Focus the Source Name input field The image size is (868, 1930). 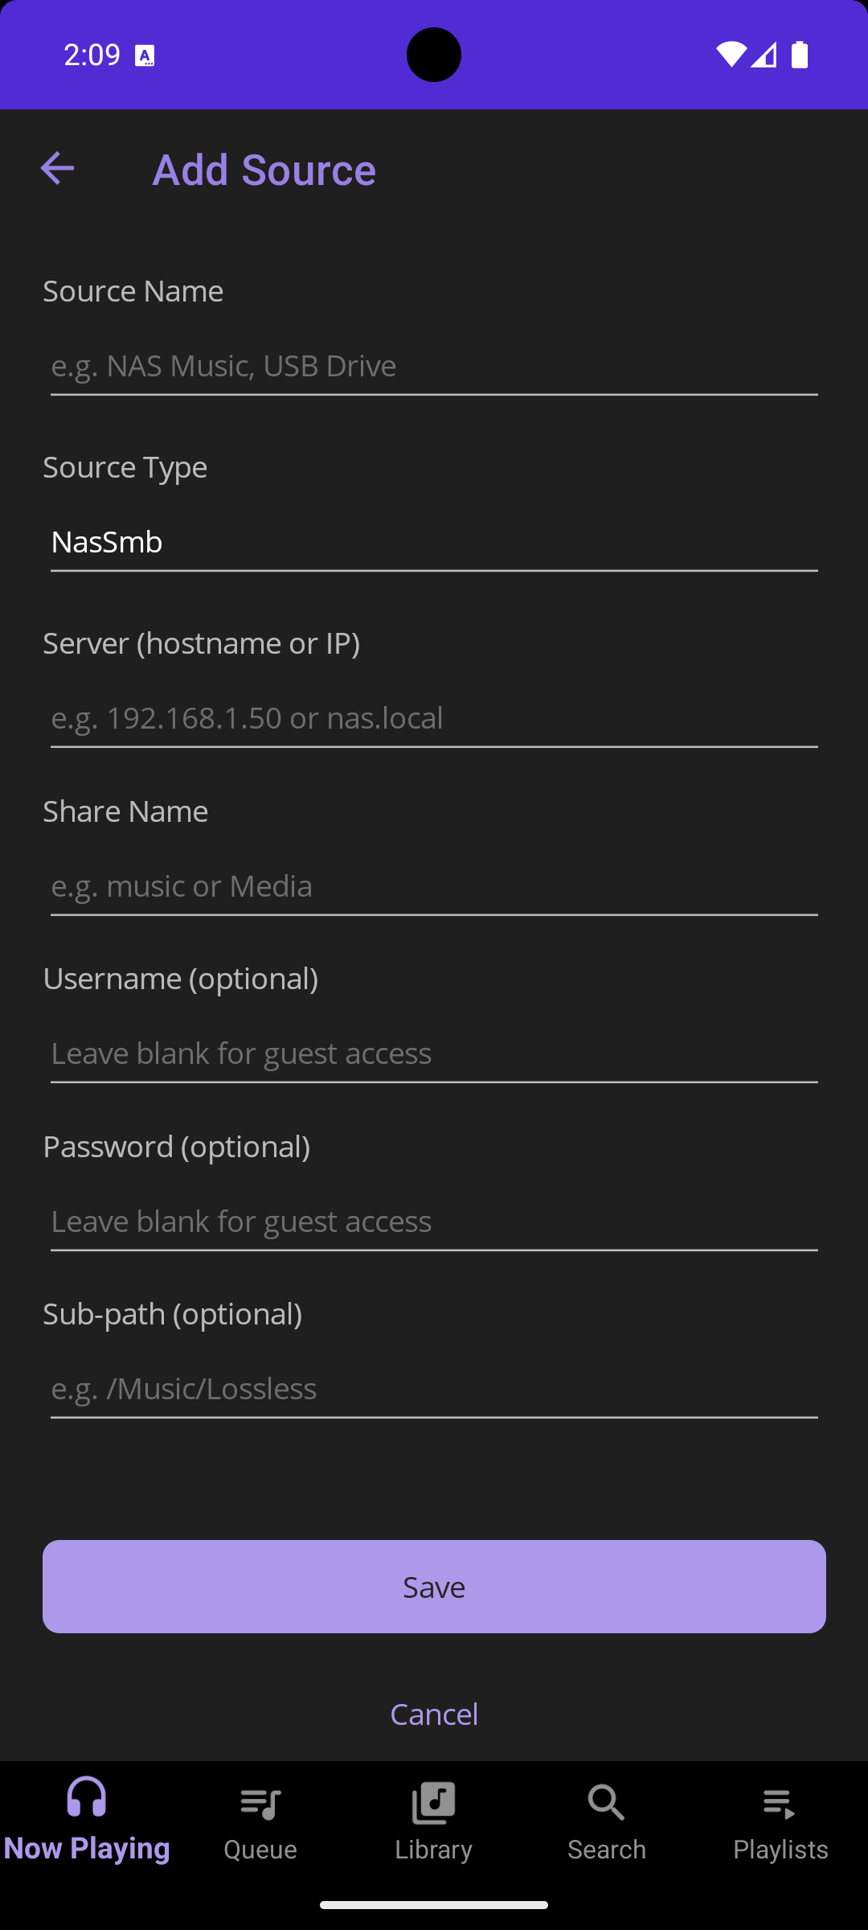434,366
